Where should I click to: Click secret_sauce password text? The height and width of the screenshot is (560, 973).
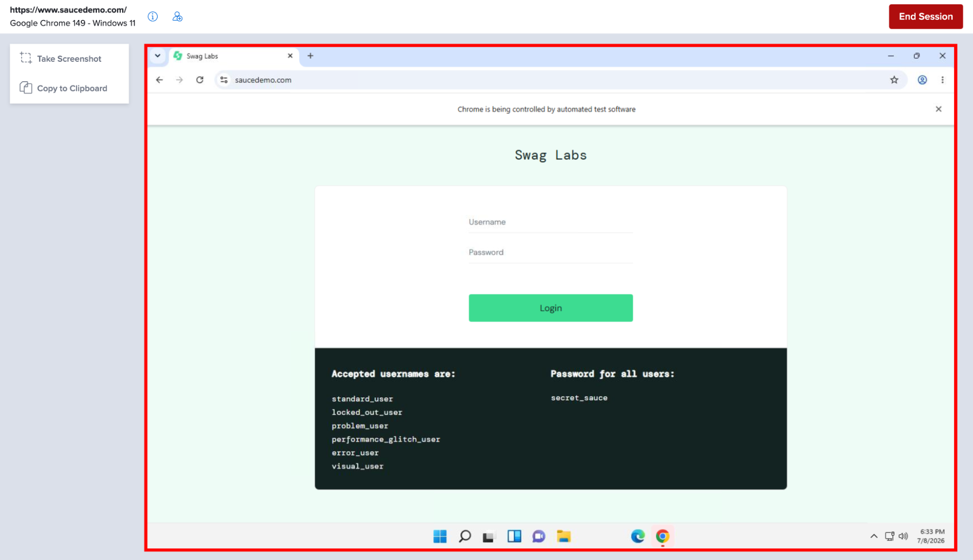[579, 398]
